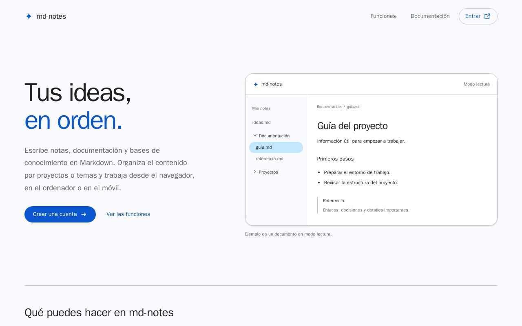Expand the Proyectos folder chevron
Viewport: 522px width, 326px height.
point(255,172)
